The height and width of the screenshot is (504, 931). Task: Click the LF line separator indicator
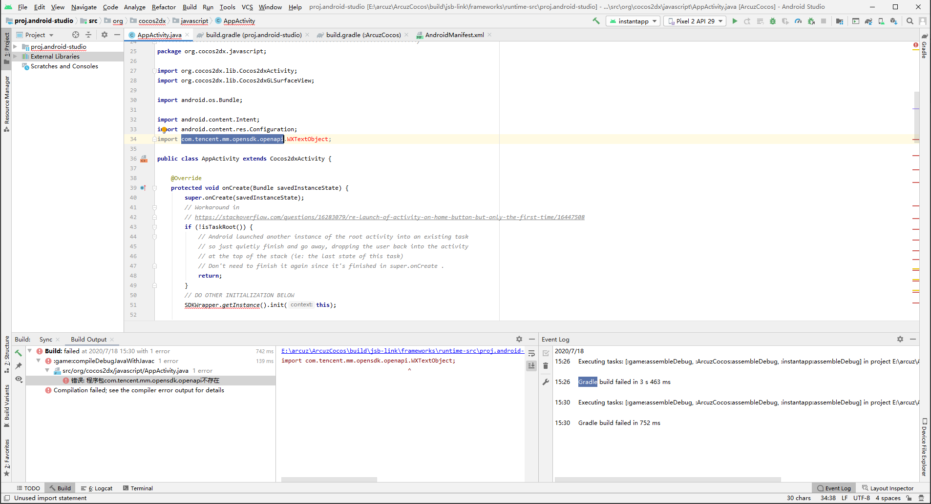[845, 498]
